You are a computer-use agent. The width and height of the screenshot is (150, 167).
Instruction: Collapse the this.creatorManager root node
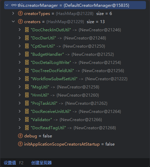point(7,5)
